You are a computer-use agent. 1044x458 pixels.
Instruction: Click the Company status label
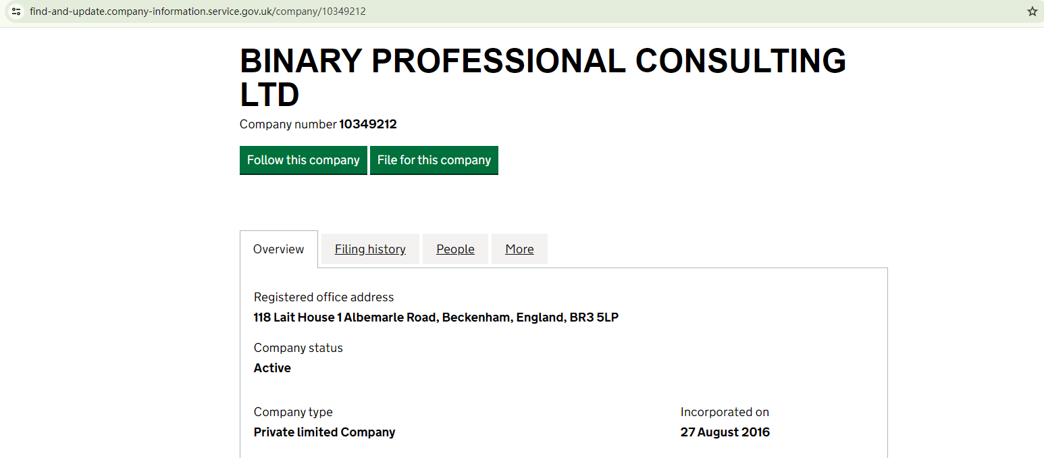pyautogui.click(x=298, y=348)
